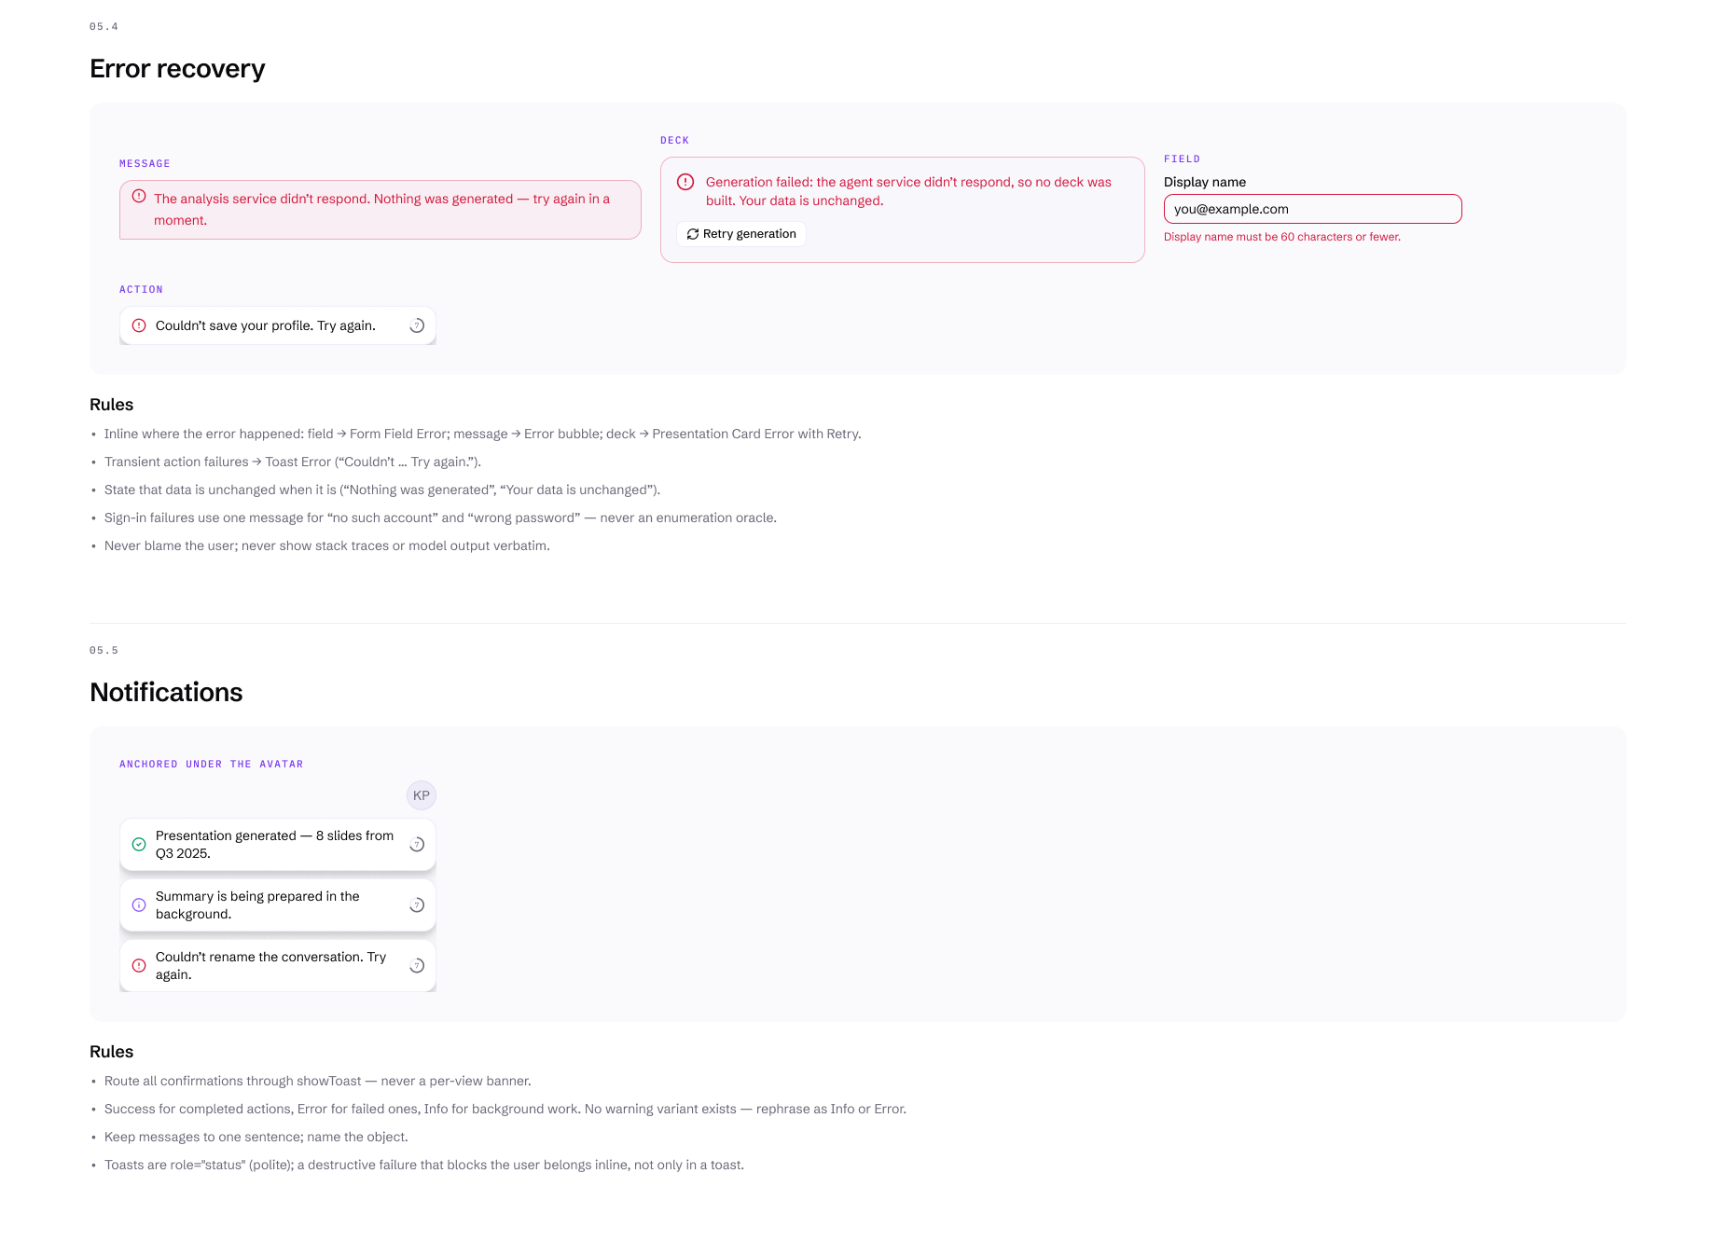Click the 'Sign-in failures use one message' rule
The image size is (1716, 1242).
coord(440,518)
